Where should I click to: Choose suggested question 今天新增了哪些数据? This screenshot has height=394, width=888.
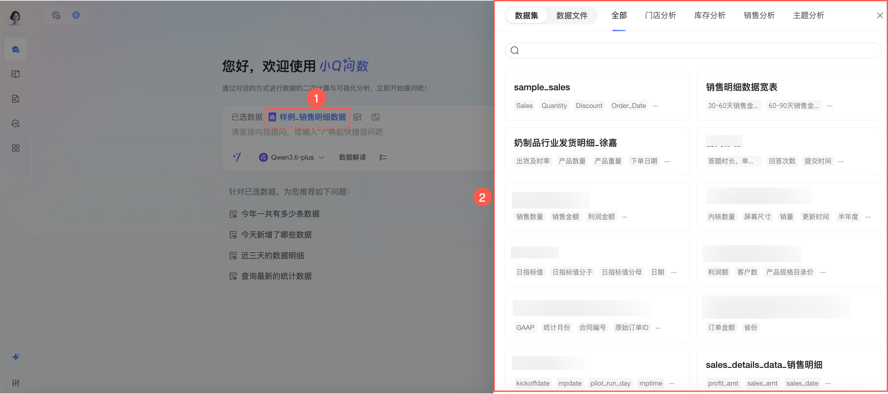coord(276,235)
